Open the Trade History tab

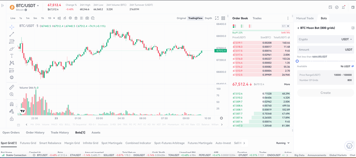point(60,132)
